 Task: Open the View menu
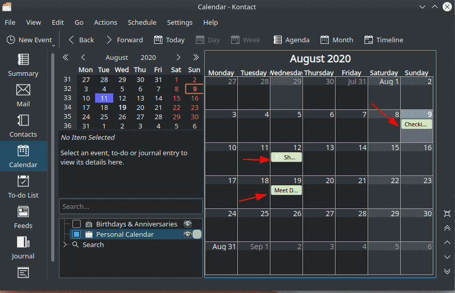[34, 23]
